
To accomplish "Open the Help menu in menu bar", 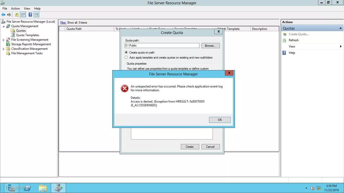I will (37, 9).
